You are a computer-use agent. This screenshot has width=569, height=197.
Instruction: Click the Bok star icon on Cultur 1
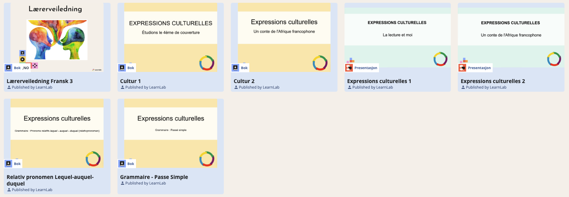[122, 68]
